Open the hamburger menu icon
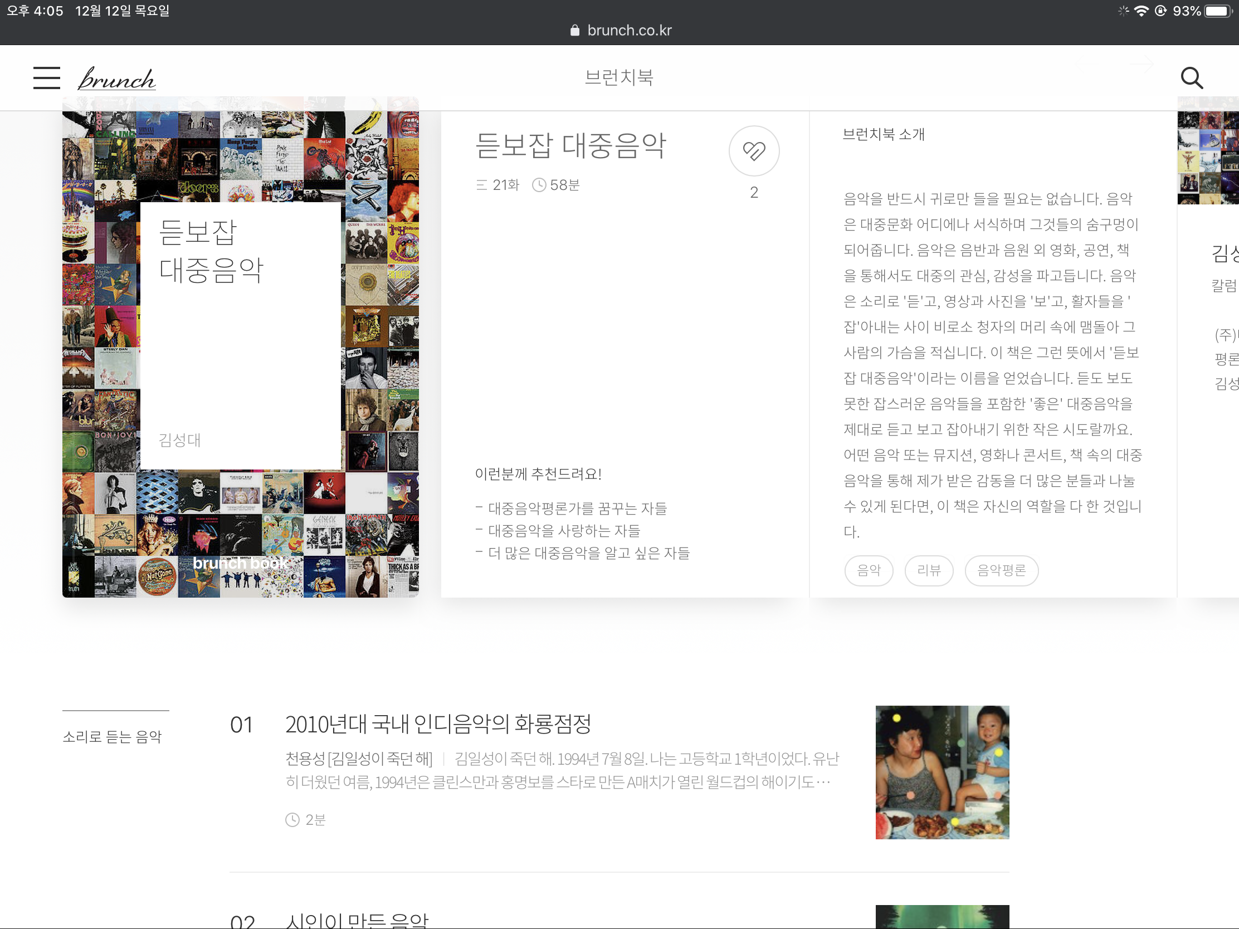This screenshot has height=929, width=1239. pyautogui.click(x=46, y=78)
